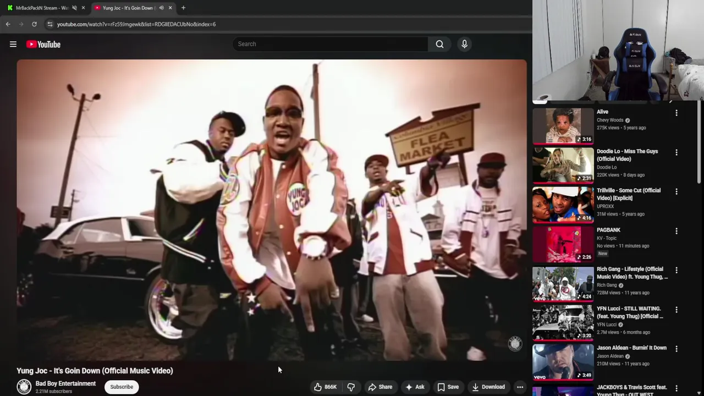The image size is (704, 396).
Task: Play Jason Aldean Burnin' It Down thumbnail
Action: point(563,362)
